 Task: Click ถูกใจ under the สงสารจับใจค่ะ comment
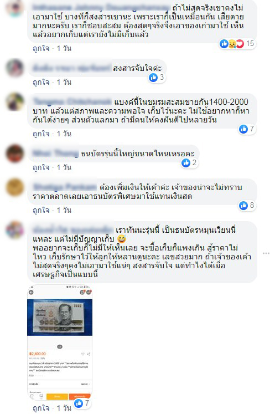tap(41, 82)
